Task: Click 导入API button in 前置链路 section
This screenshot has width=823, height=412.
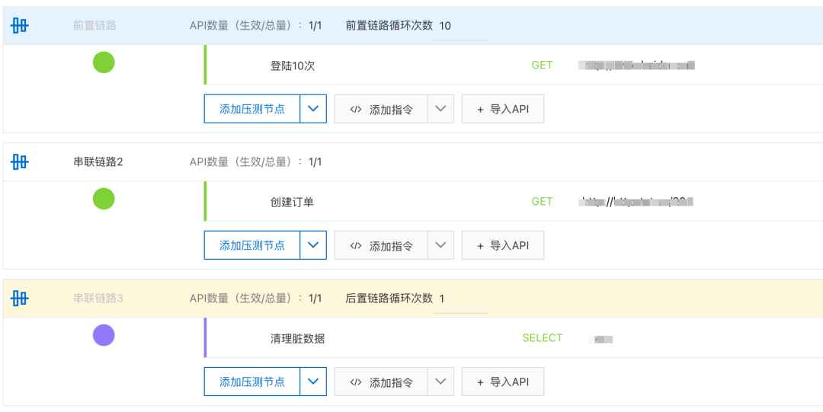Action: 503,109
